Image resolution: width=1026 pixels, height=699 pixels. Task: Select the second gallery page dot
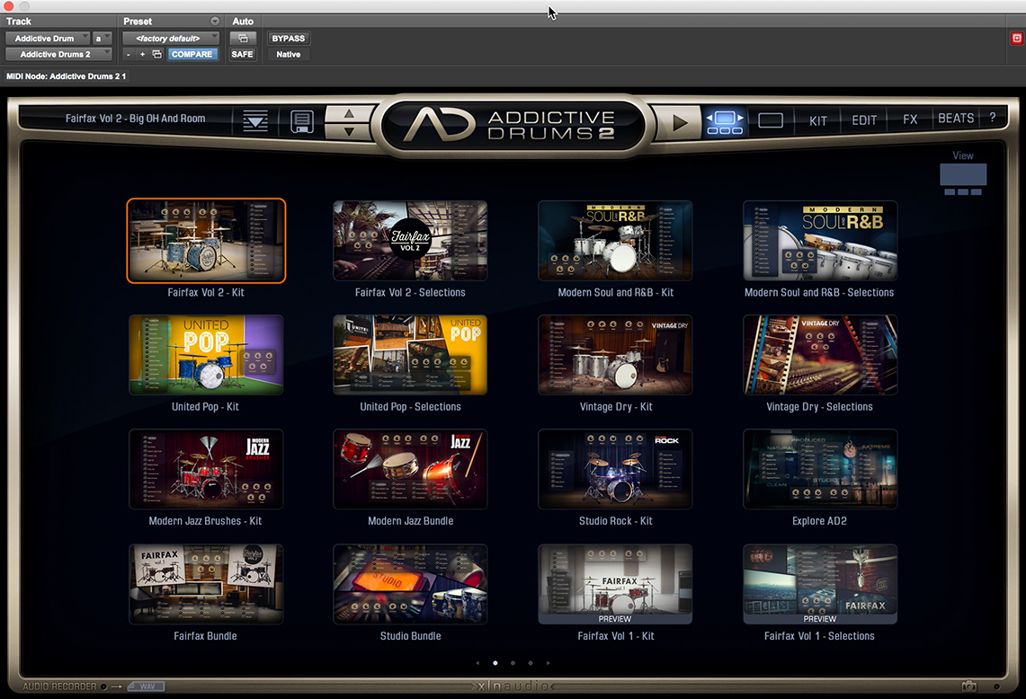coord(513,663)
